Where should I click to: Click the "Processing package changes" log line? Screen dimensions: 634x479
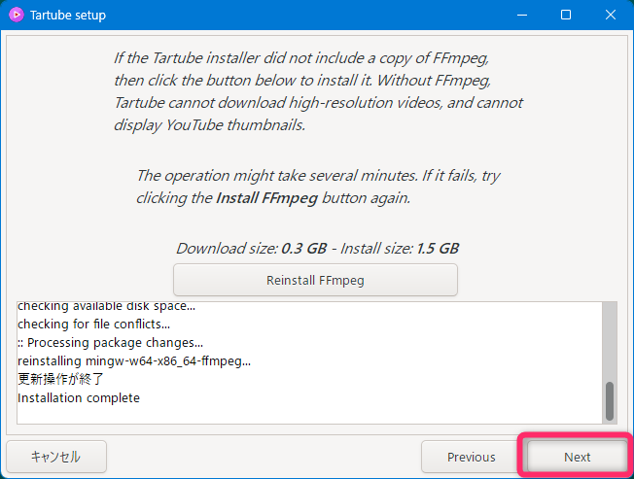tap(111, 343)
